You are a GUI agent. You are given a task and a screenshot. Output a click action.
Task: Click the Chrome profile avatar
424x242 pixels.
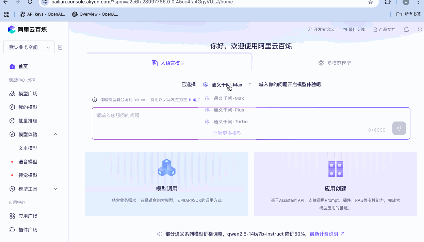pos(406,2)
